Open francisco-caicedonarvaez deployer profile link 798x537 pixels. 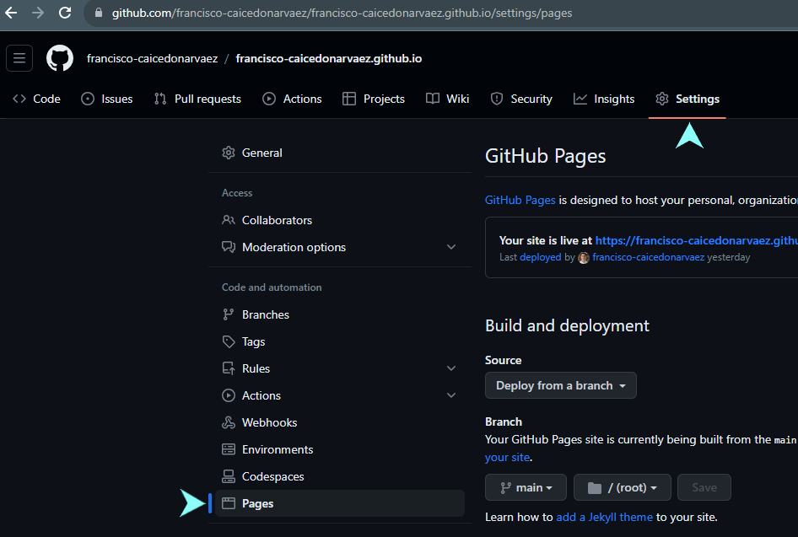coord(649,257)
